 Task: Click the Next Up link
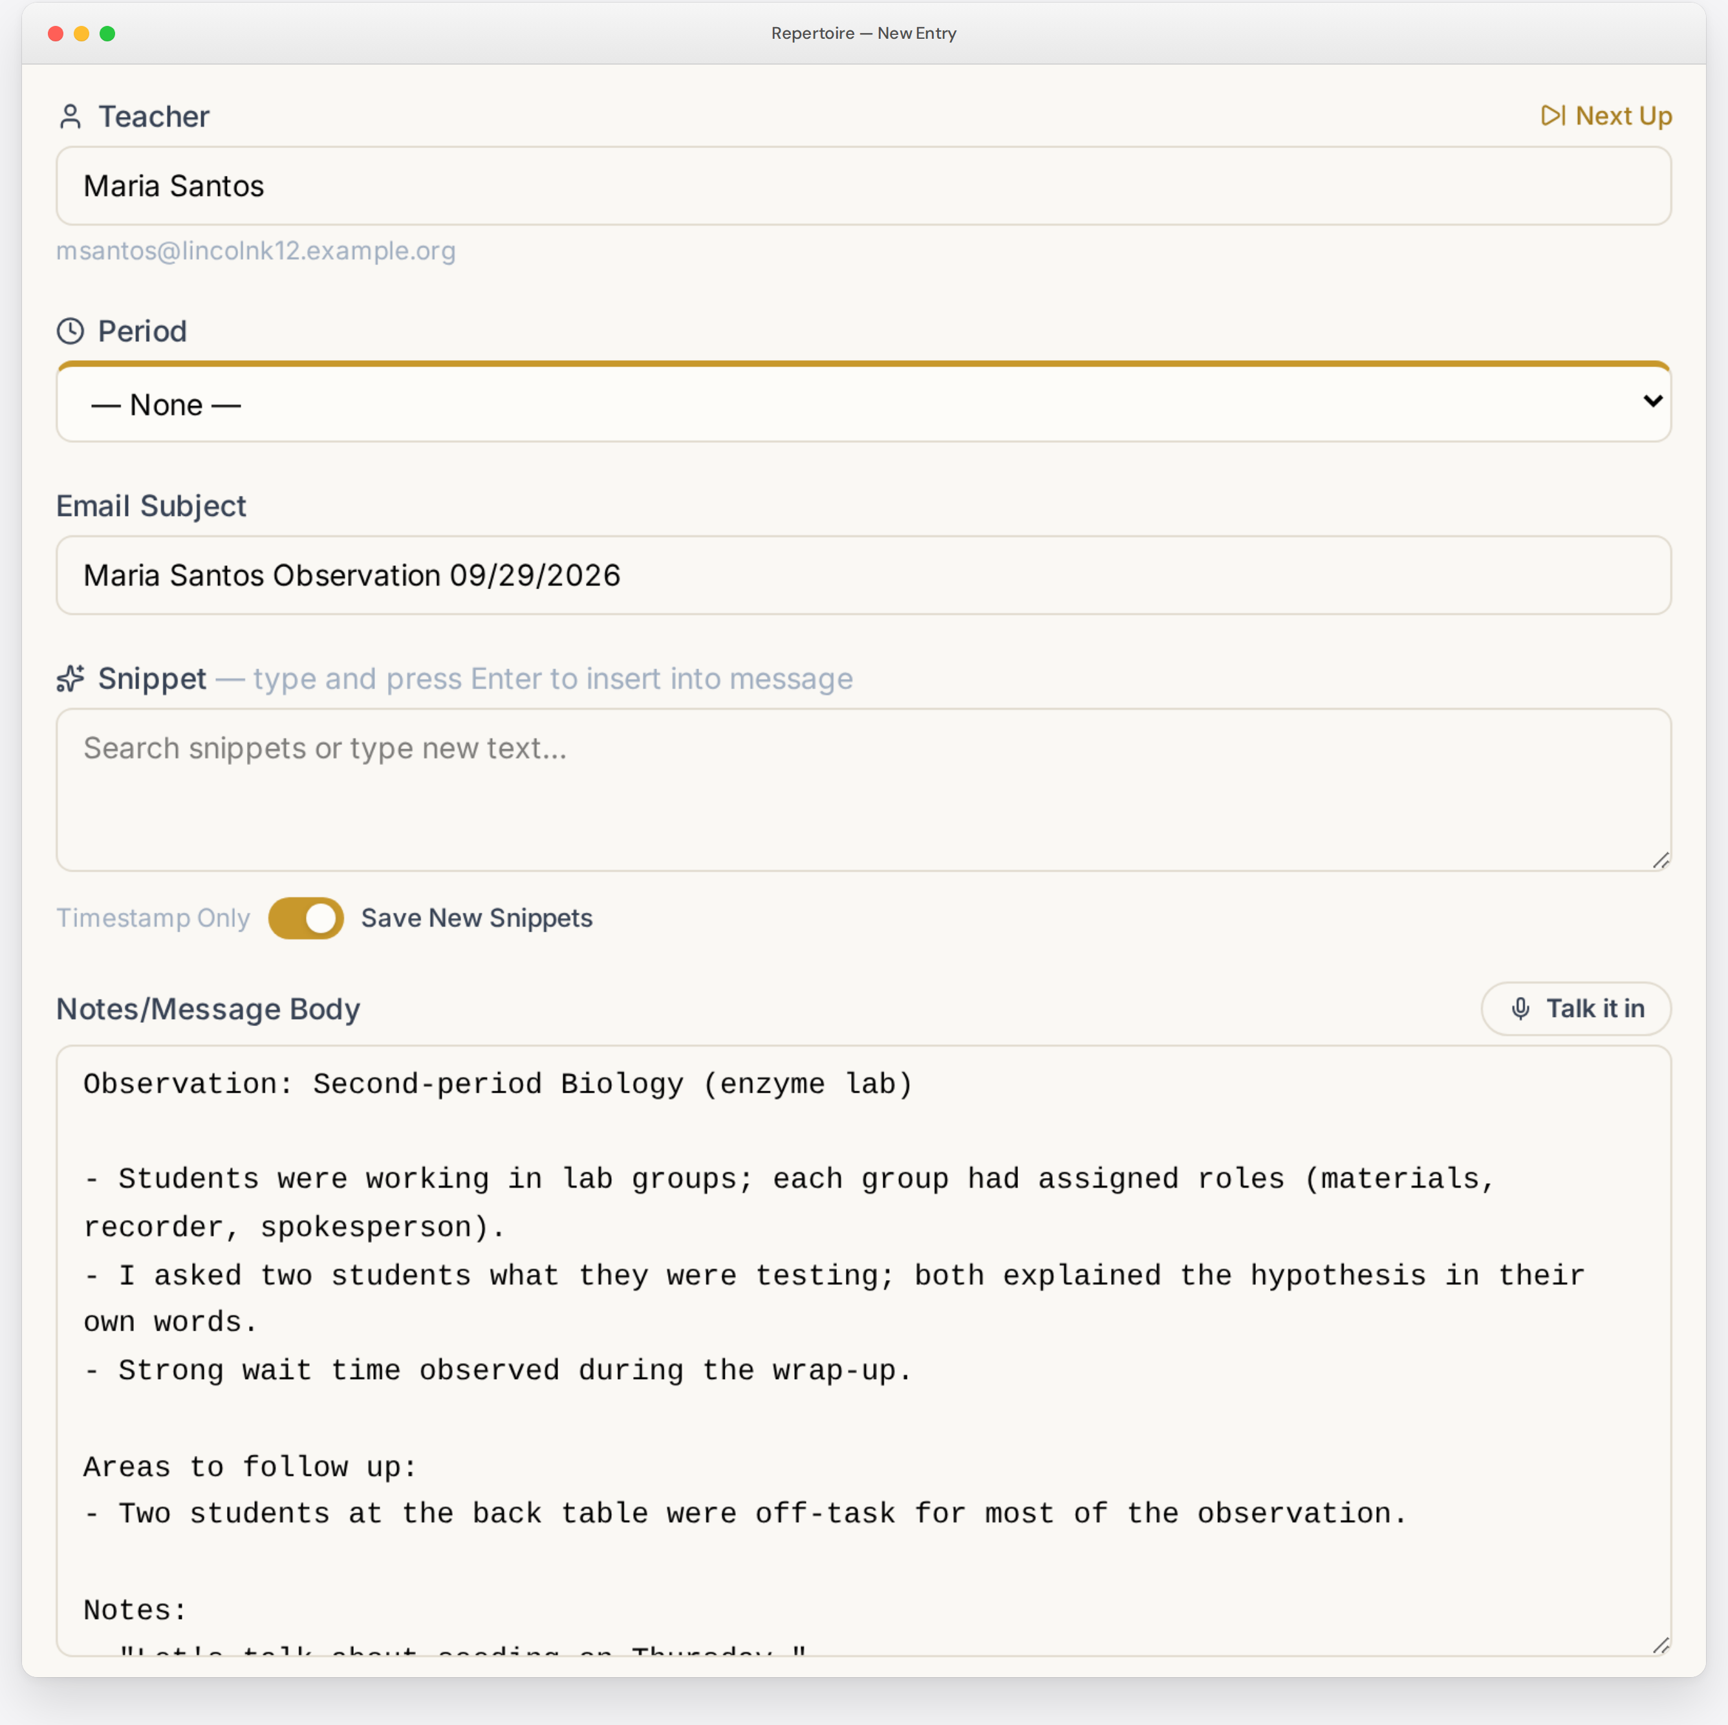[x=1606, y=115]
